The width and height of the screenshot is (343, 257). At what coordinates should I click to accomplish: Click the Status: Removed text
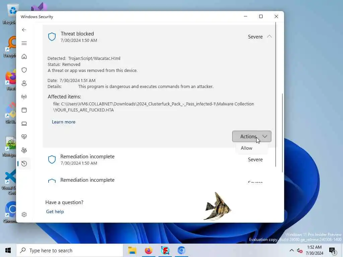(x=64, y=65)
